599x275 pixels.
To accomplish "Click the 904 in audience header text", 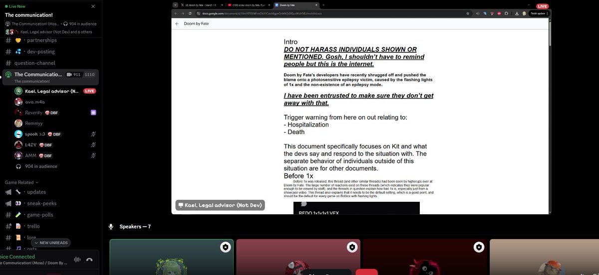I will (83, 24).
